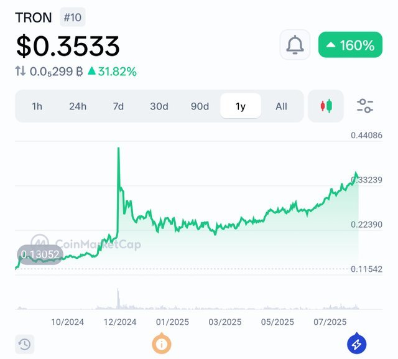Tap the orange info marker
Viewport: 398px width, 359px height.
[162, 344]
